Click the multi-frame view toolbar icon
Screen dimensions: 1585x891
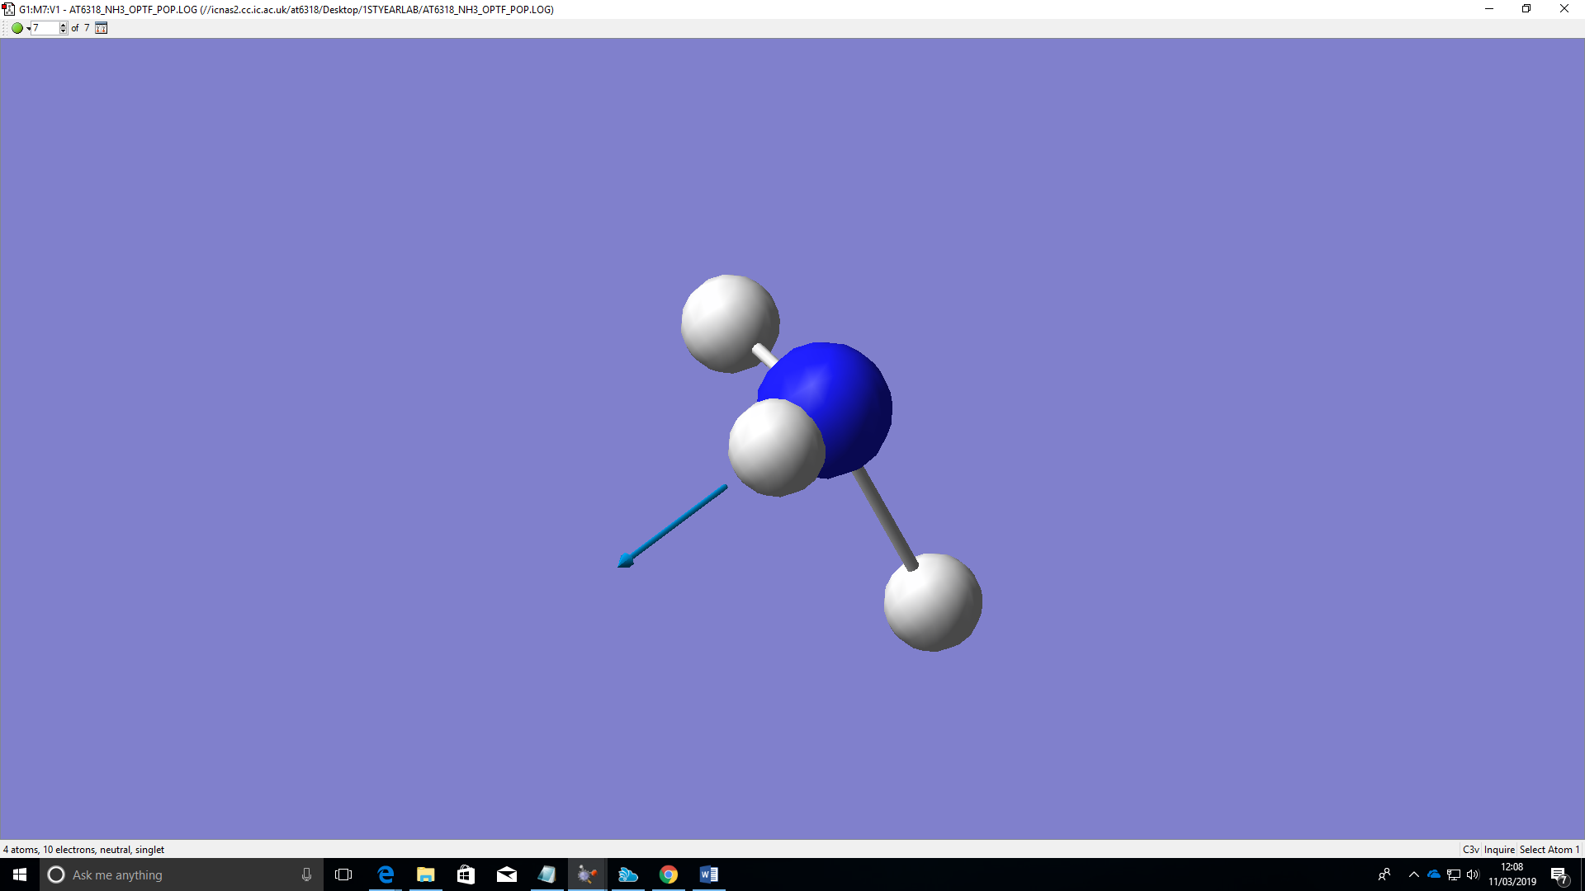(101, 28)
